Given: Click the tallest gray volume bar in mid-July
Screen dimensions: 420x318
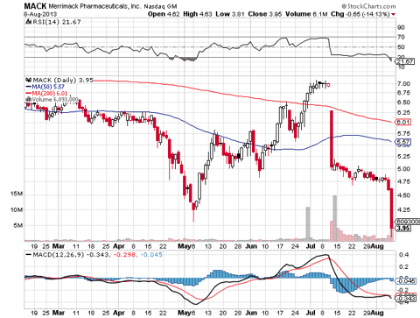Looking at the screenshot, I should pyautogui.click(x=335, y=218).
